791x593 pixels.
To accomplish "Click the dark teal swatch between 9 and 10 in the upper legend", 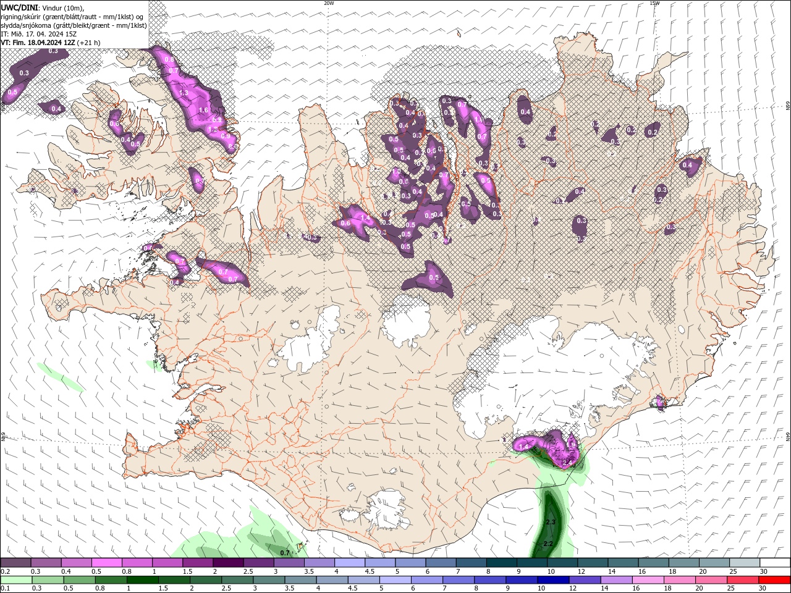I will [532, 563].
